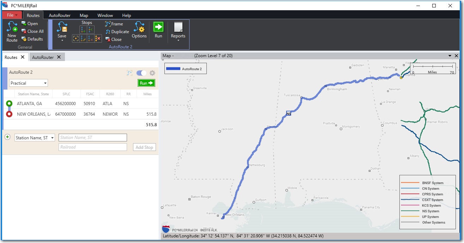The image size is (464, 243).
Task: Expand the Save dropdown arrow
Action: pyautogui.click(x=62, y=41)
